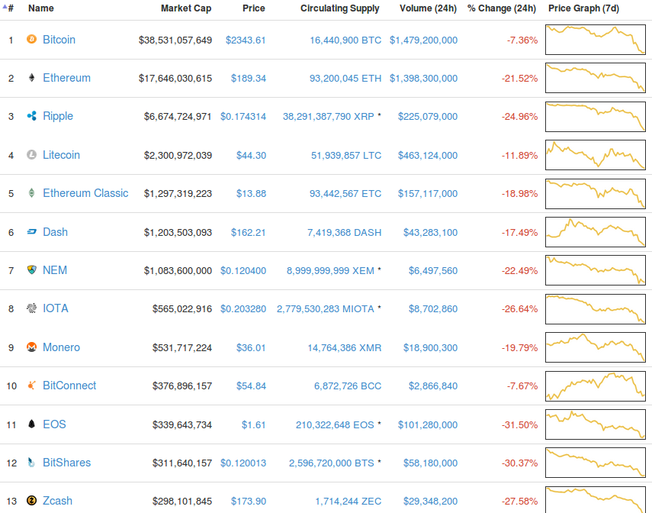Click Ethereum volume $1,398,300,000
The height and width of the screenshot is (513, 652).
423,79
